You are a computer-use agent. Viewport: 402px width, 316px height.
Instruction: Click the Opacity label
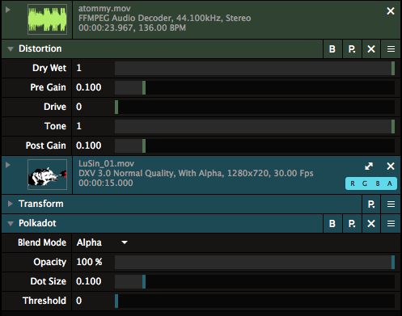50,262
